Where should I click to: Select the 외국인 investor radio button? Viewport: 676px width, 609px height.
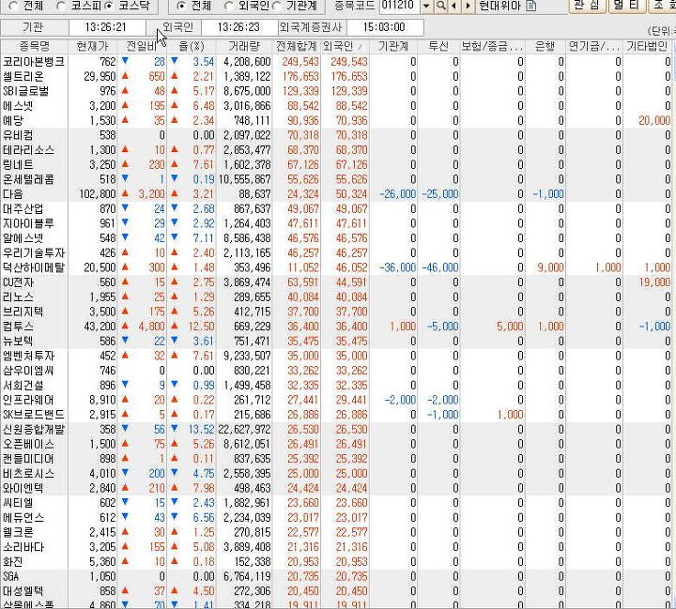tap(230, 6)
